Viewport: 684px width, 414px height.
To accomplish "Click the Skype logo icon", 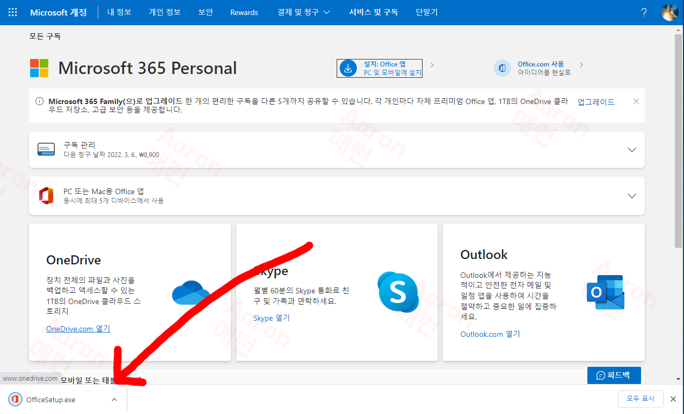I will click(x=398, y=292).
